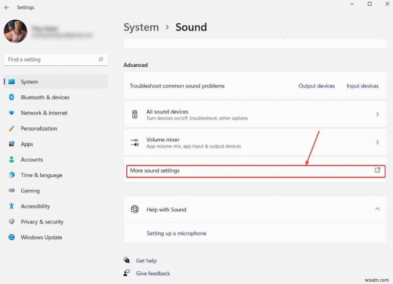Screen dimensions: 393x284
Task: Launch More sound settings external window
Action: (x=255, y=171)
